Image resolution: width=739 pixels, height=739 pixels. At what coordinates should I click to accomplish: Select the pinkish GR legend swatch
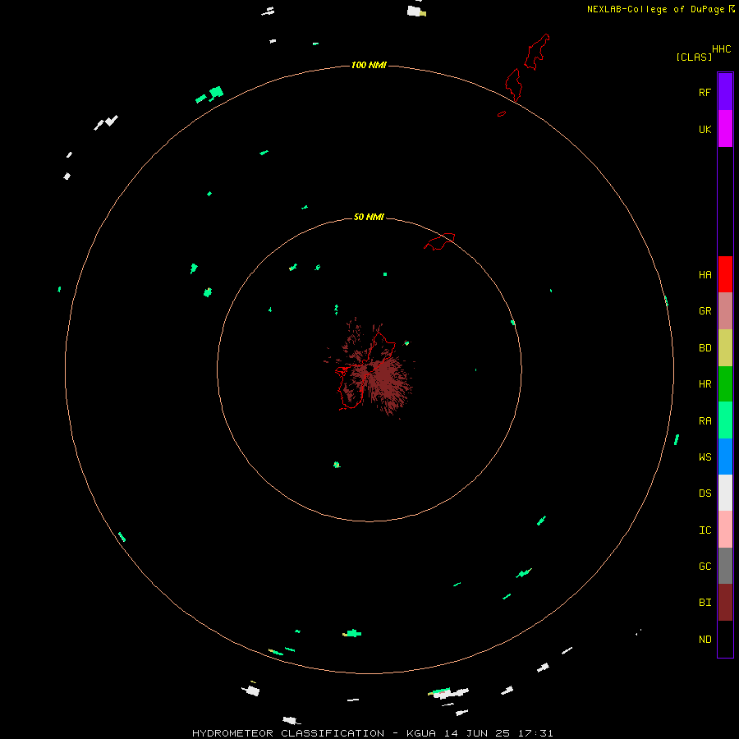click(x=725, y=311)
